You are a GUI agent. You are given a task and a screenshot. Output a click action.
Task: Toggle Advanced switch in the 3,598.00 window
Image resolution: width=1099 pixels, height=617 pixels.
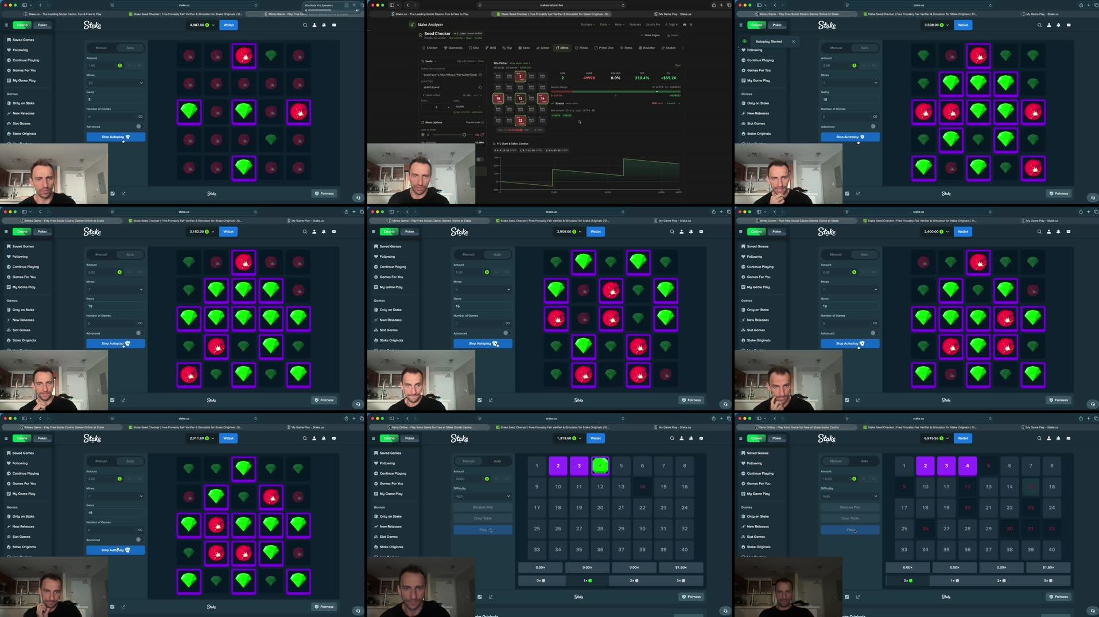[x=874, y=126]
